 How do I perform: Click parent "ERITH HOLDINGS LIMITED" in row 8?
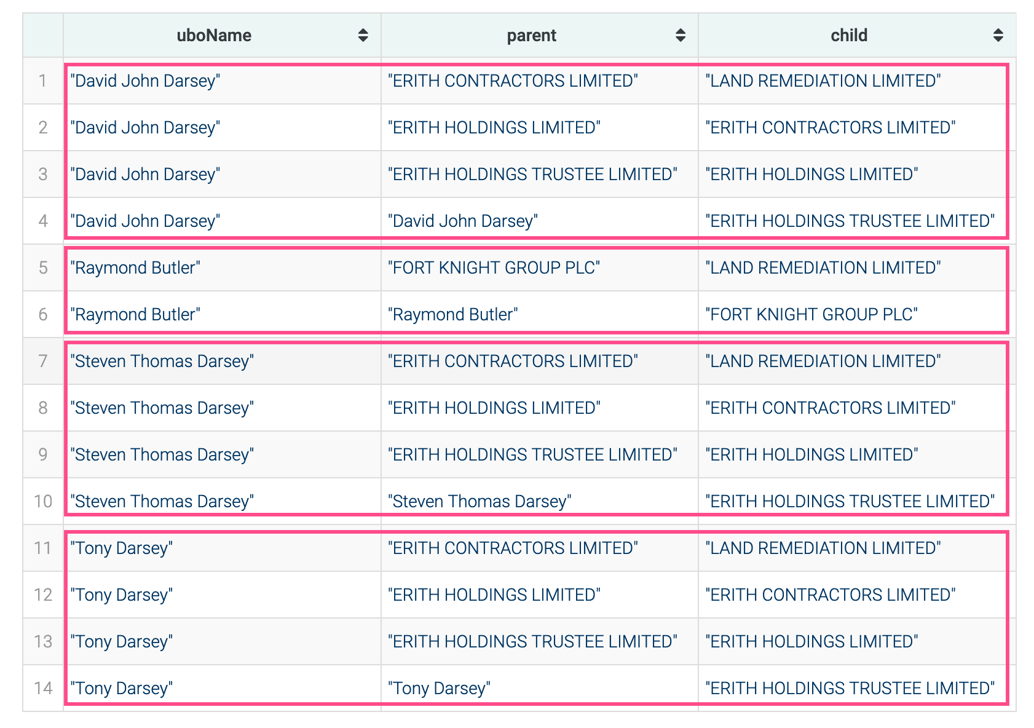tap(494, 408)
